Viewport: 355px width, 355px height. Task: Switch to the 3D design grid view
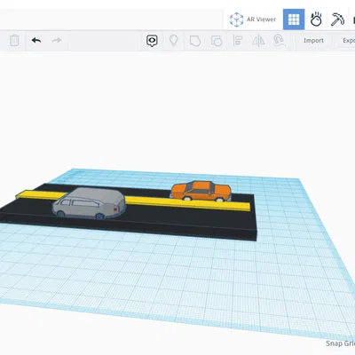(294, 20)
